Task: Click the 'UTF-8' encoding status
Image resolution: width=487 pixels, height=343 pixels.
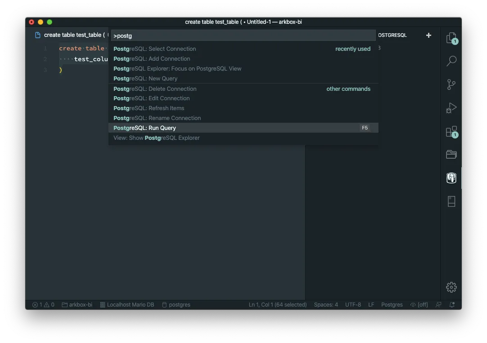Action: coord(353,304)
